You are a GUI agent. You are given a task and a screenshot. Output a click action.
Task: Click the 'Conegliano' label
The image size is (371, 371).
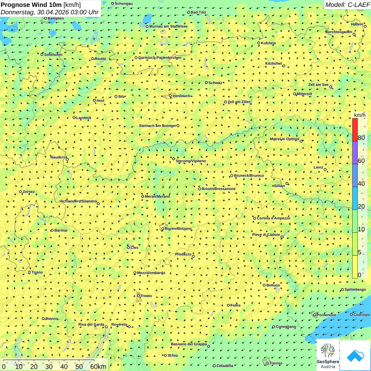click(x=286, y=326)
